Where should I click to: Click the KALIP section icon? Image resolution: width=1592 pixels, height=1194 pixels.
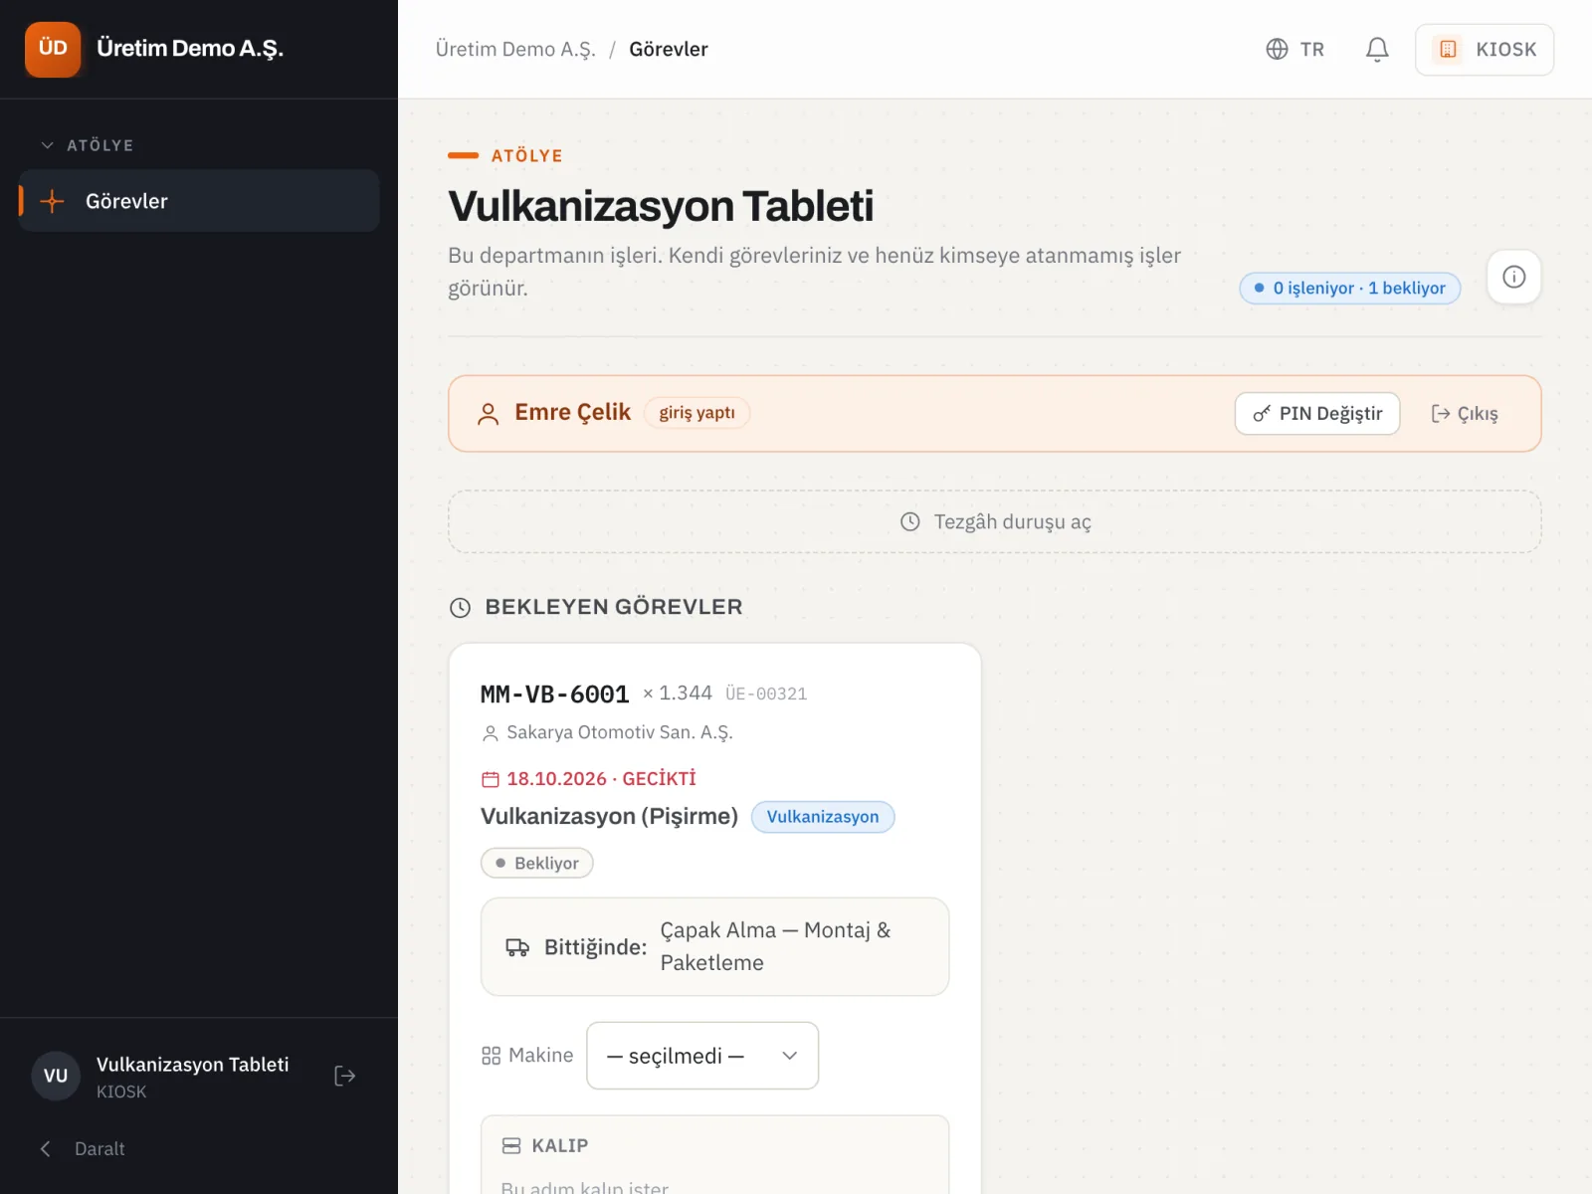point(511,1145)
